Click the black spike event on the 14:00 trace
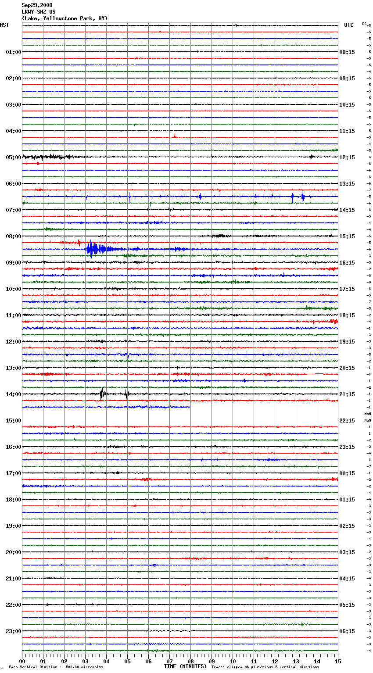Viewport: 373px width, 673px height. point(102,394)
